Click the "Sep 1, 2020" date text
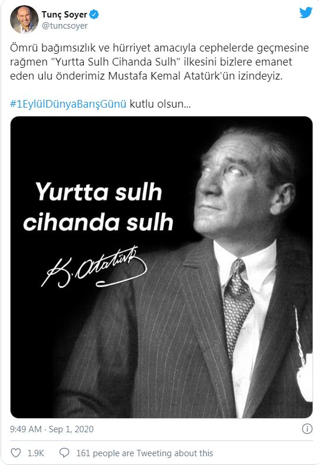 click(71, 429)
